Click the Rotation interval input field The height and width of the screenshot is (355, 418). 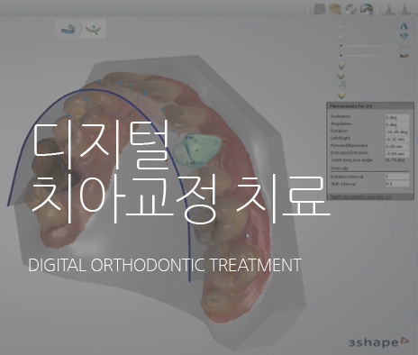pyautogui.click(x=396, y=177)
